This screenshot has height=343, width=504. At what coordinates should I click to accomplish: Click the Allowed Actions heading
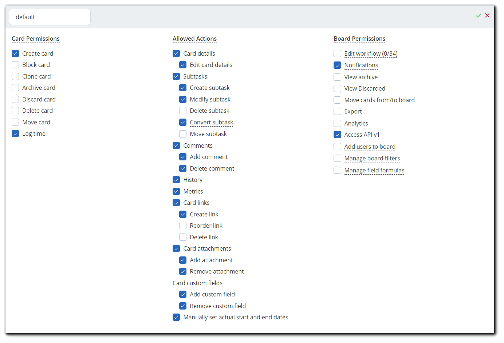tap(194, 39)
